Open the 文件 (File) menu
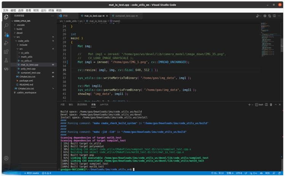 [5, 11]
